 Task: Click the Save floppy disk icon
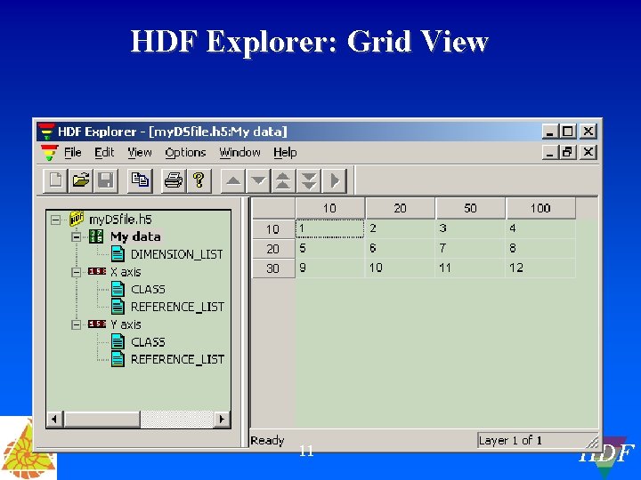pyautogui.click(x=105, y=180)
